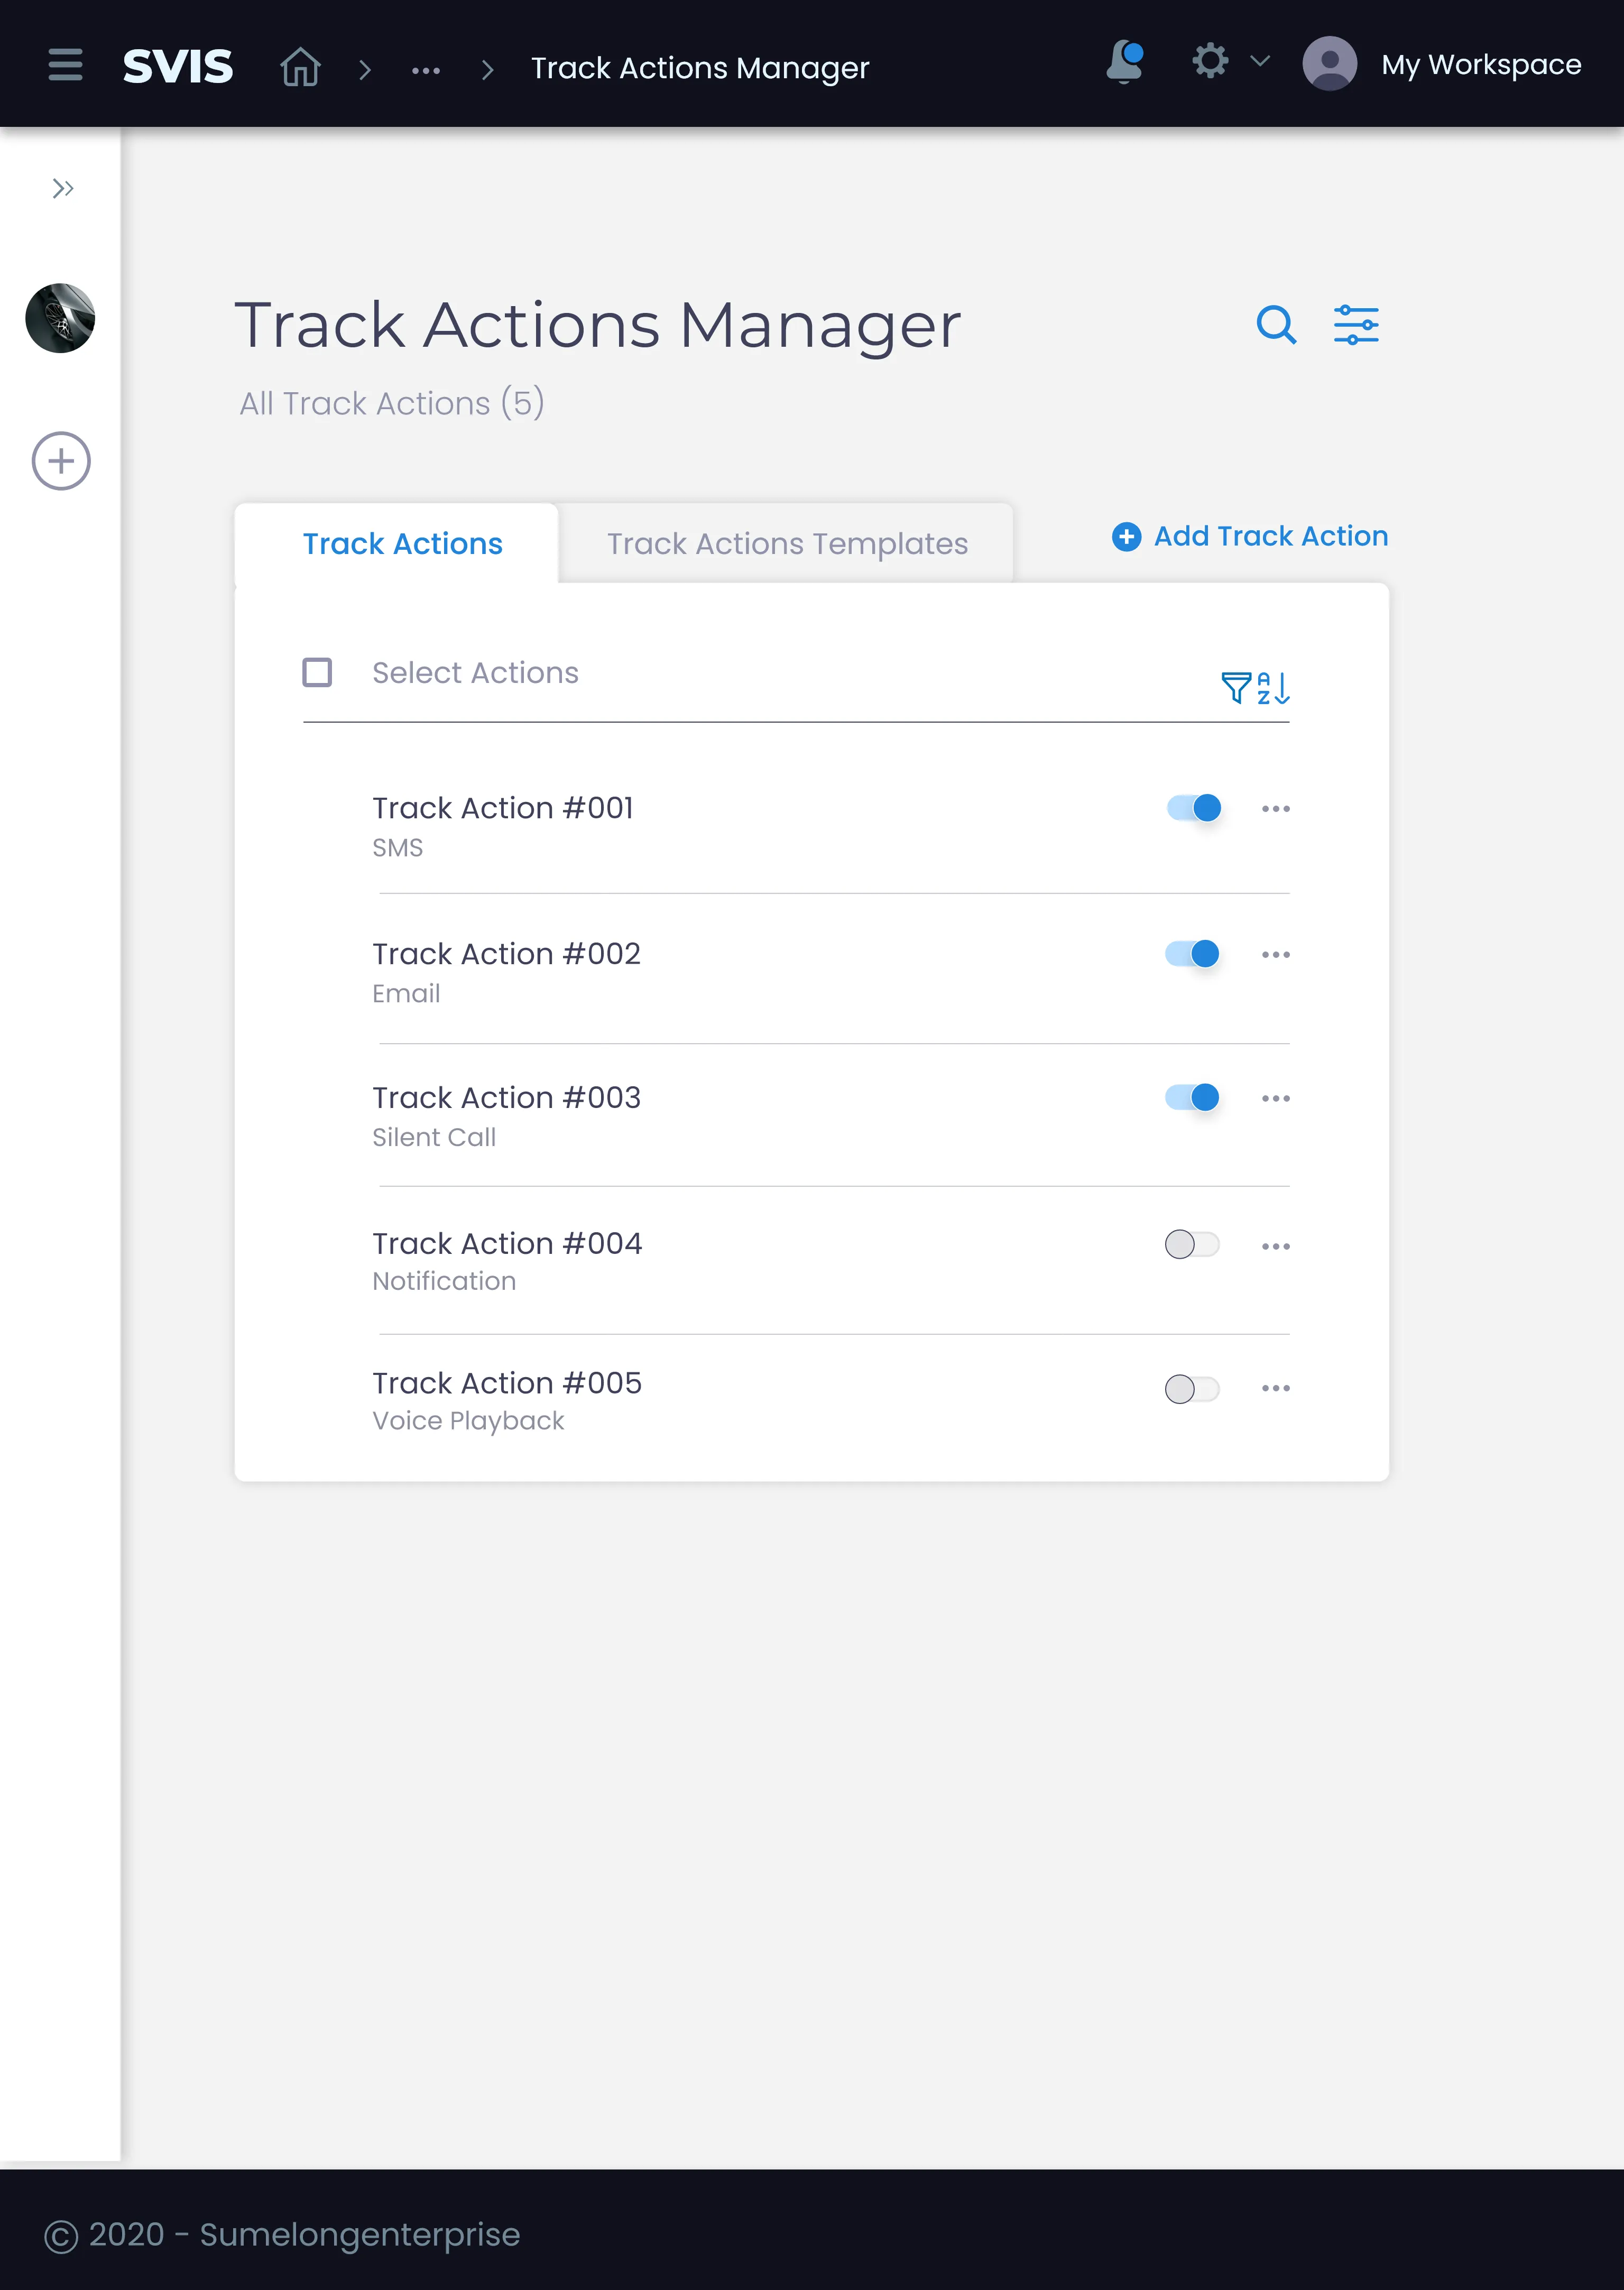1624x2290 pixels.
Task: Enable Track Action #005 toggle
Action: point(1192,1389)
